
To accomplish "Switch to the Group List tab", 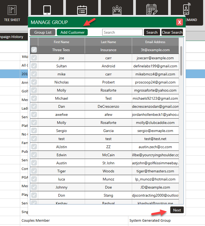I will [43, 32].
